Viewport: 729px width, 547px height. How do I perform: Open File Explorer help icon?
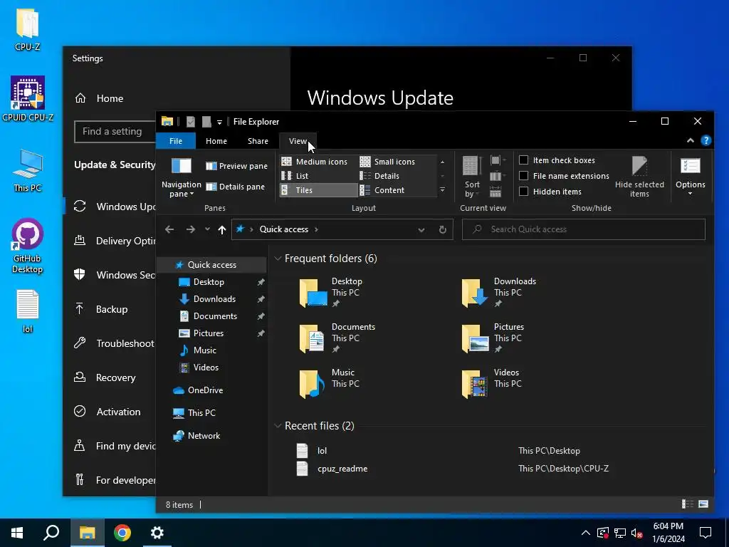[706, 140]
